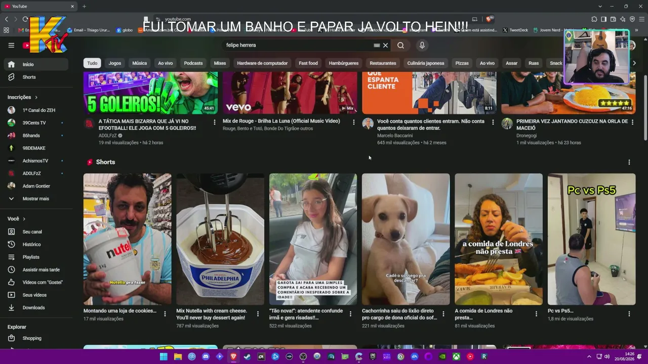The width and height of the screenshot is (648, 364).
Task: Open Dronegogi channel avatar
Action: tap(507, 124)
